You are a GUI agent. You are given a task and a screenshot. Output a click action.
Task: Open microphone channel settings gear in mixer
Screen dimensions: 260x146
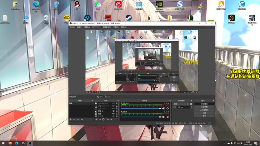[168, 108]
